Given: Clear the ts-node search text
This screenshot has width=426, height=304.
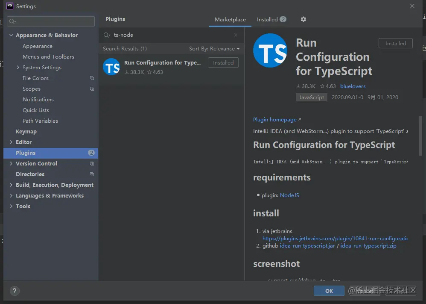Looking at the screenshot, I should click(236, 35).
